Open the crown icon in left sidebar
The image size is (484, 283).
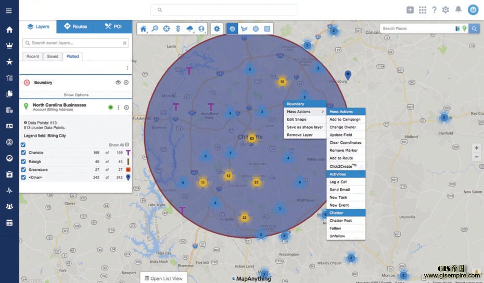[x=9, y=45]
